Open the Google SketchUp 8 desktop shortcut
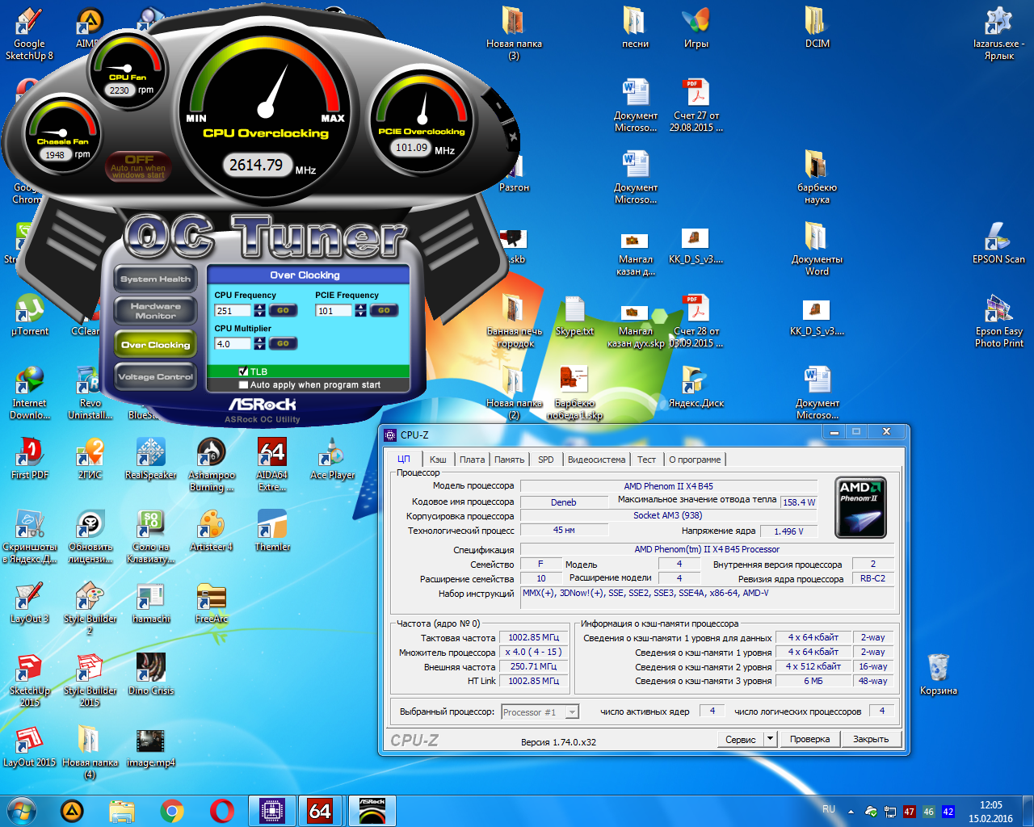 click(x=29, y=34)
